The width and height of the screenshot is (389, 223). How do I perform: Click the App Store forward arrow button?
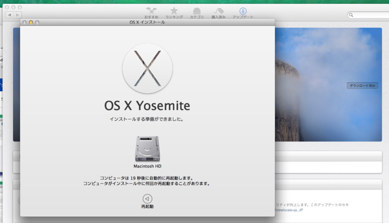pos(18,15)
